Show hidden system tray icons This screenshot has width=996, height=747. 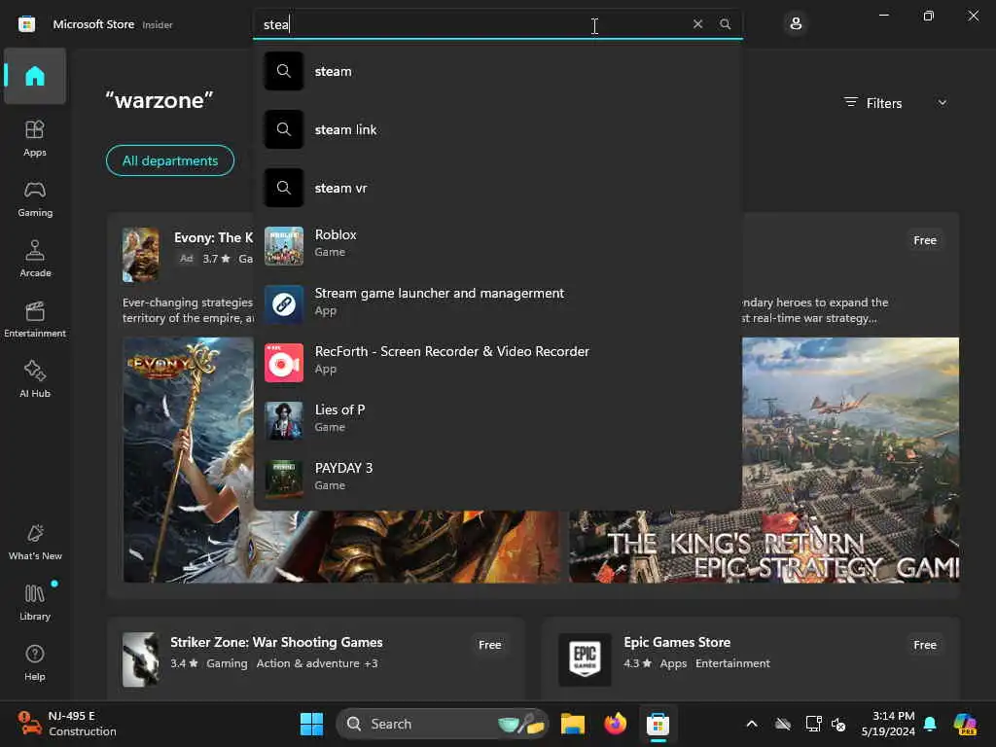752,724
